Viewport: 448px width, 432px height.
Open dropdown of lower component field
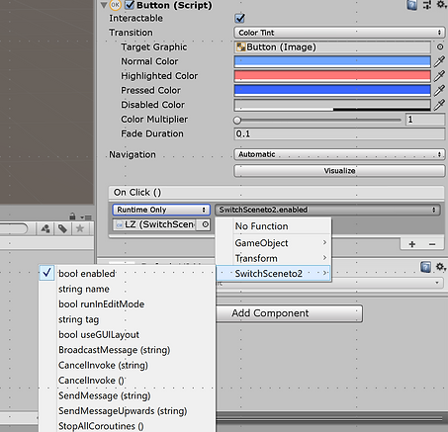pos(437,283)
